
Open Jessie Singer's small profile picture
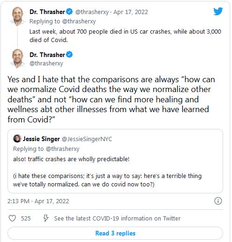click(x=17, y=138)
